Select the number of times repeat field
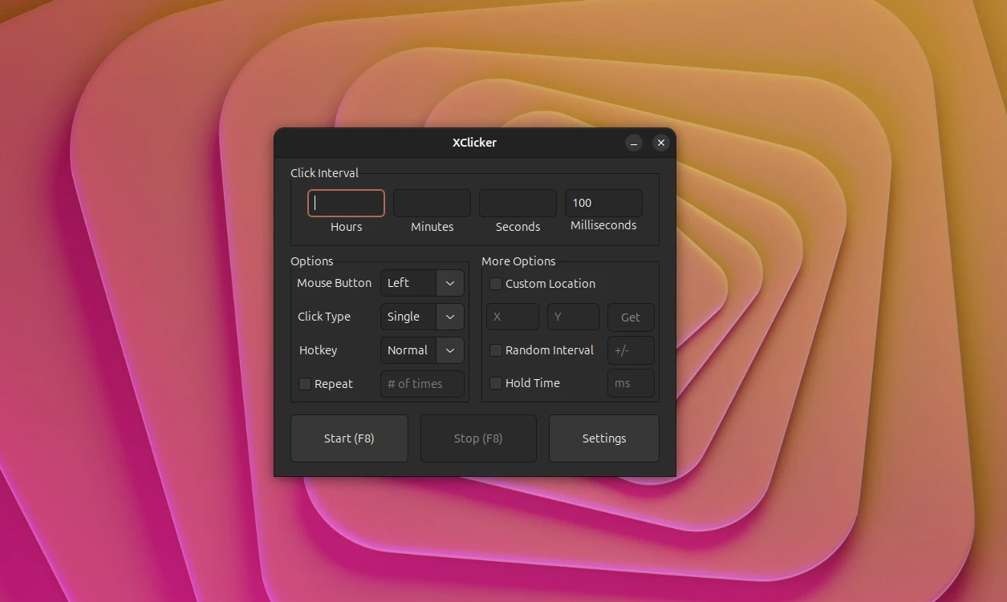Image resolution: width=1007 pixels, height=602 pixels. click(x=422, y=384)
